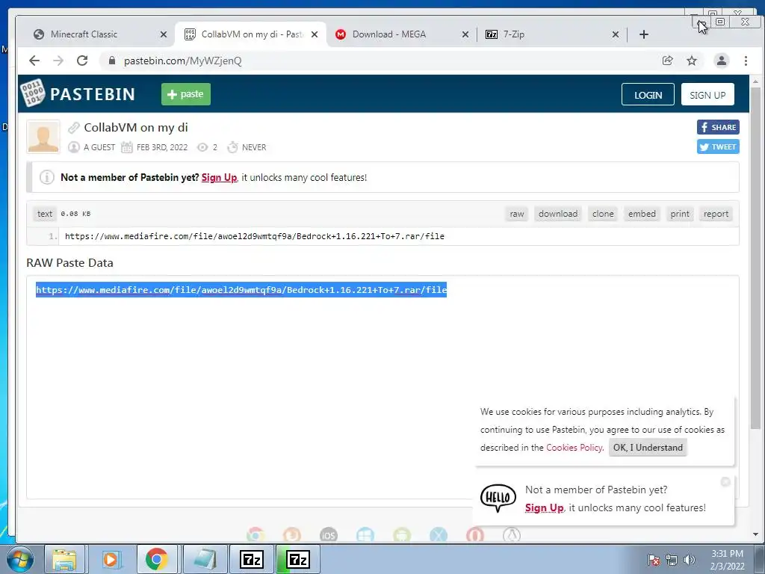Screen dimensions: 765x574
Task: Click the info icon in the member notice
Action: tap(47, 177)
